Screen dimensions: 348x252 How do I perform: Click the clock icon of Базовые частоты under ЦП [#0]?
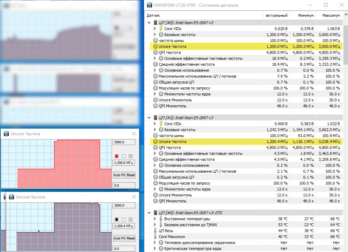coord(161,35)
